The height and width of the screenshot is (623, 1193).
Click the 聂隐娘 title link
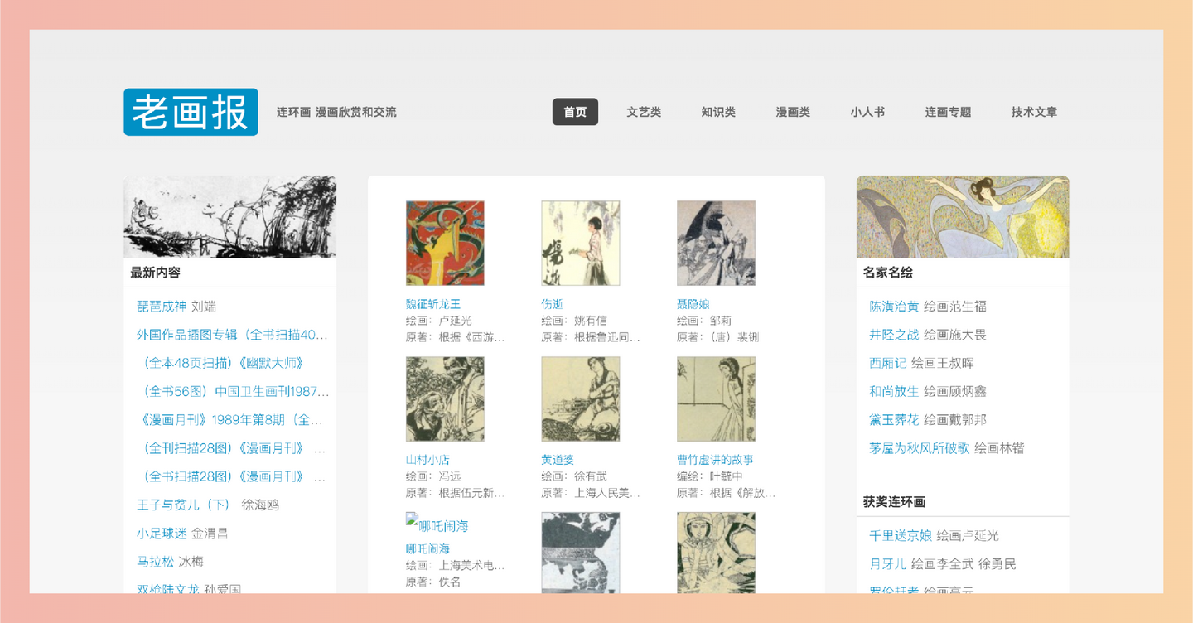point(693,304)
